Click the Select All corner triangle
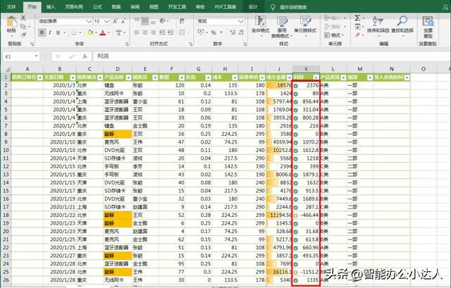 click(8, 69)
